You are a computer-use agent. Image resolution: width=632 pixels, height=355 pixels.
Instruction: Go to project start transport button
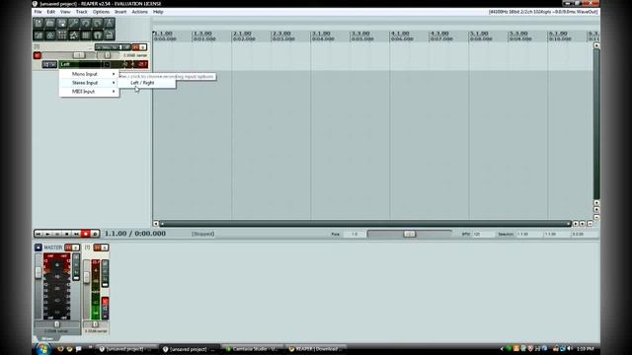pos(38,234)
